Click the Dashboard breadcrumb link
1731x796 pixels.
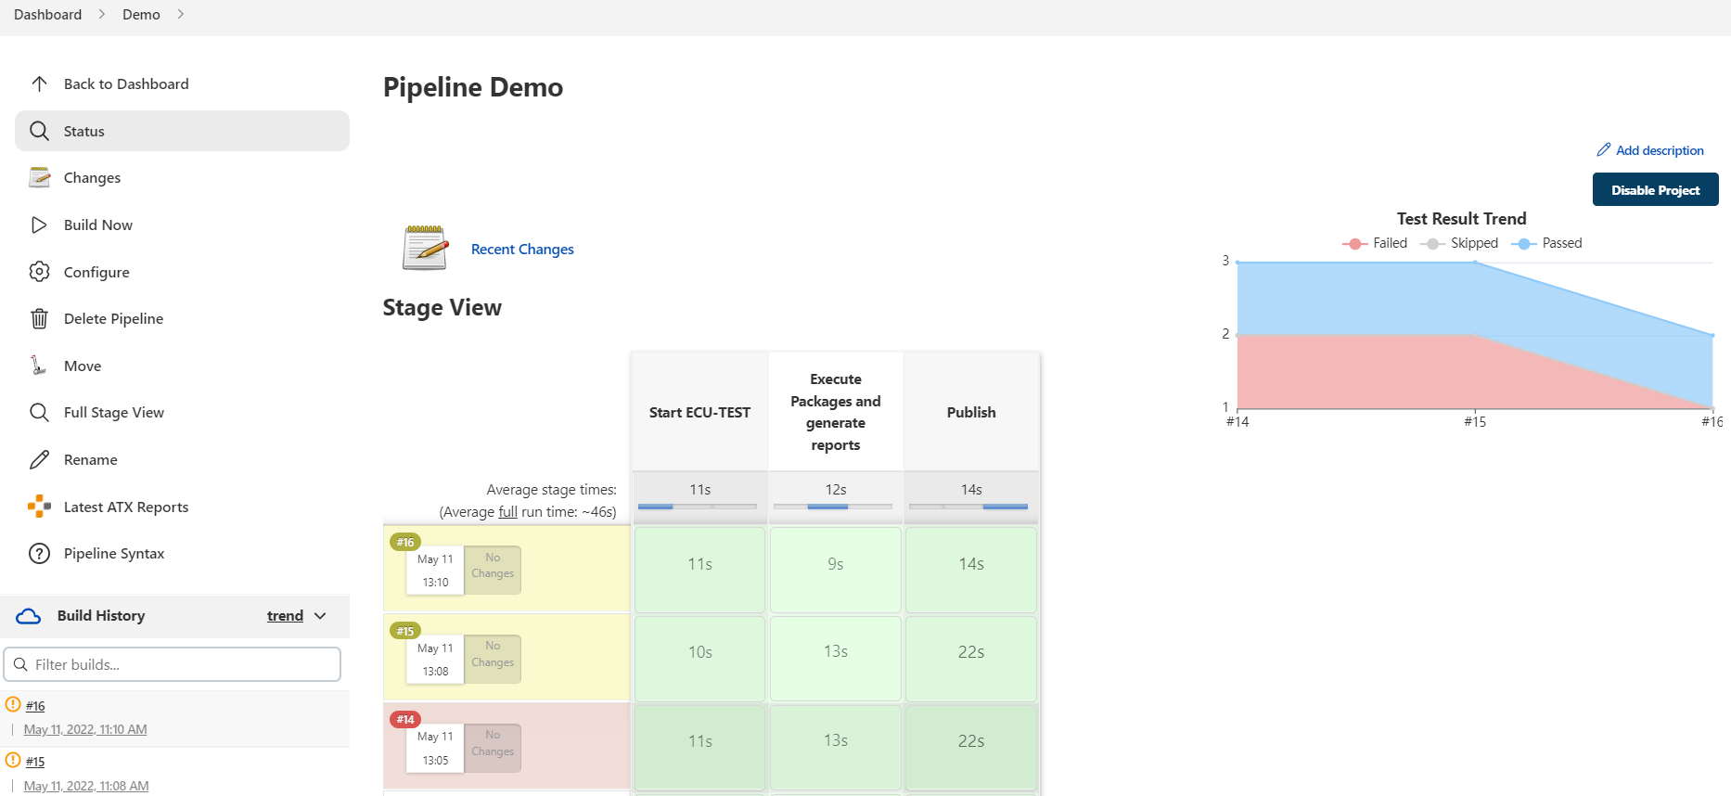click(x=47, y=14)
